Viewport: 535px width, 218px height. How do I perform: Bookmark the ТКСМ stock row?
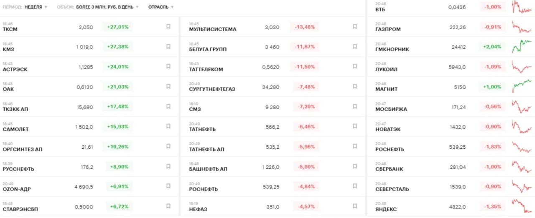(168, 27)
